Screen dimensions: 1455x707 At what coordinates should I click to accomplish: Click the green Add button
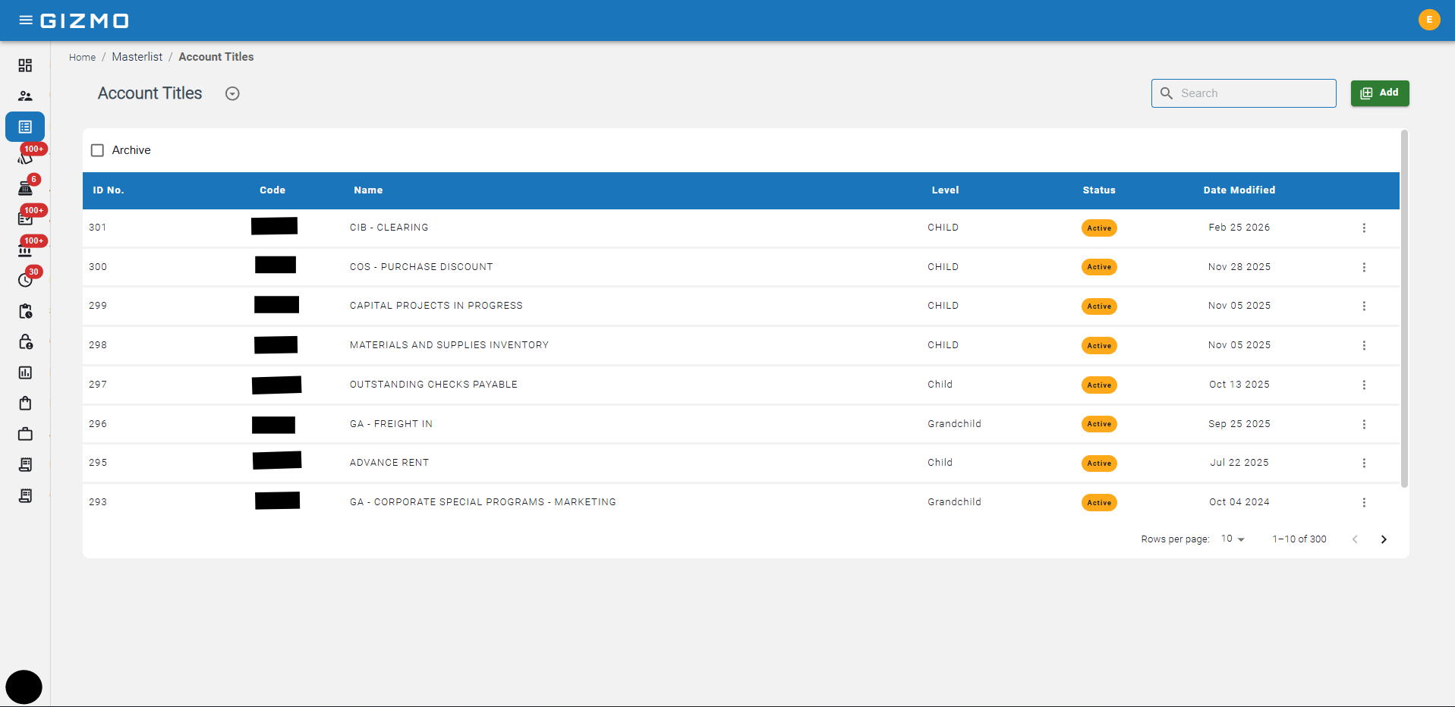tap(1380, 93)
